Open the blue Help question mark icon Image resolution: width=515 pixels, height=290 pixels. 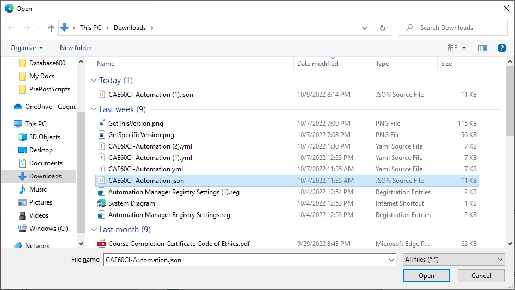point(501,48)
